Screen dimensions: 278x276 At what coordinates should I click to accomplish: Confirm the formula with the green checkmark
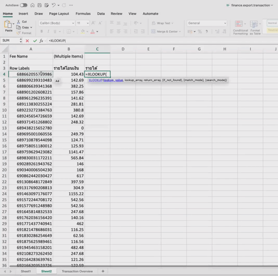35,41
